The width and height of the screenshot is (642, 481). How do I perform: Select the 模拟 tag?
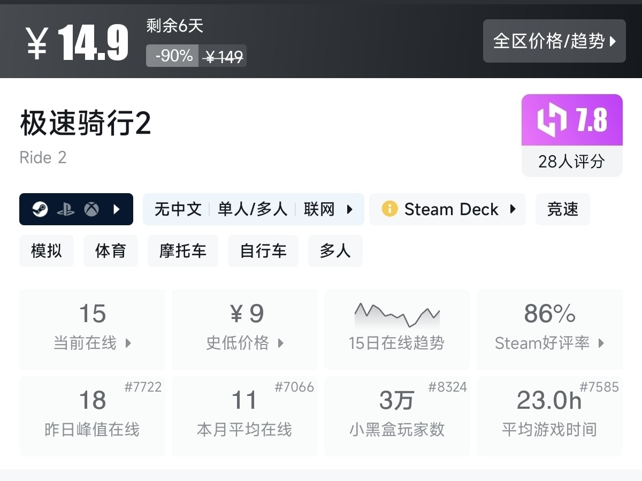[47, 251]
